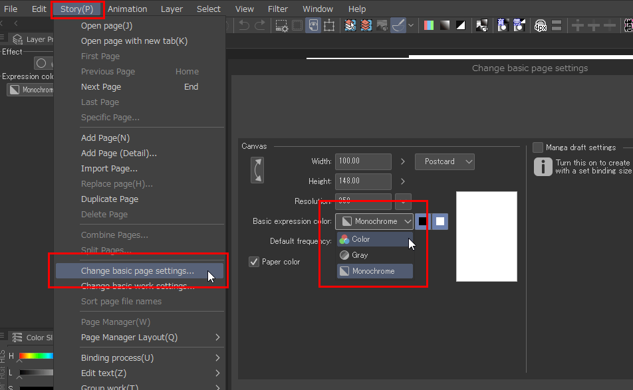Click the orange stacked layers toolbar icon
Viewport: 633px width, 390px height.
[x=366, y=25]
